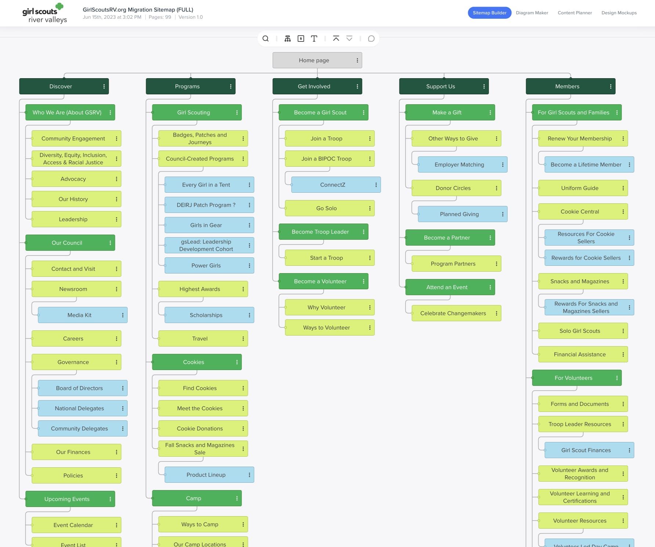655x547 pixels.
Task: Open three-dot menu on Cookies node
Action: 237,362
